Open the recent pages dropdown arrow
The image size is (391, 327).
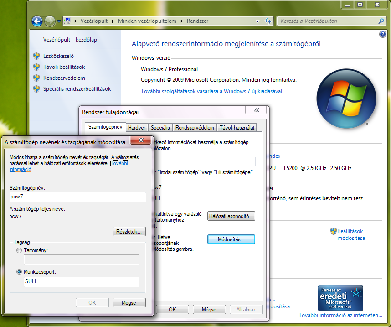click(59, 21)
